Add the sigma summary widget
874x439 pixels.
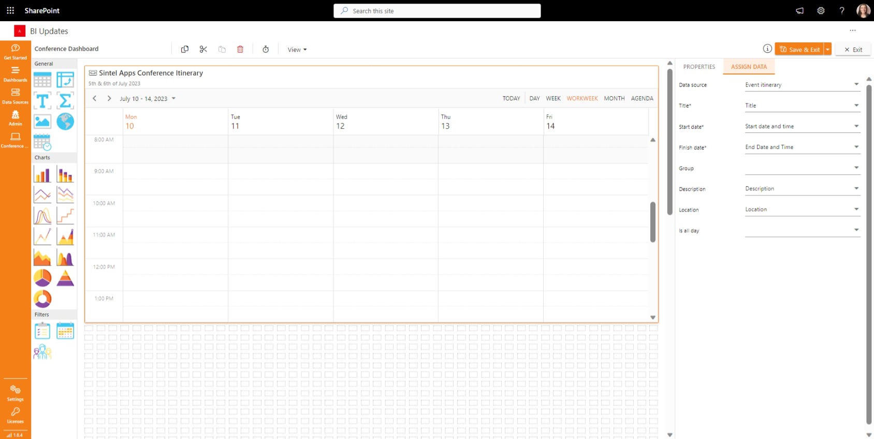[x=65, y=101]
